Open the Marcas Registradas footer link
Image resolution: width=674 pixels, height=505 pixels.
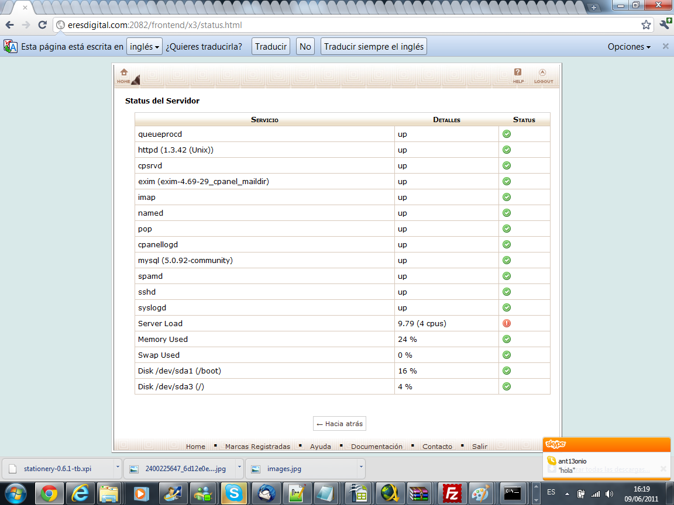[x=257, y=447]
